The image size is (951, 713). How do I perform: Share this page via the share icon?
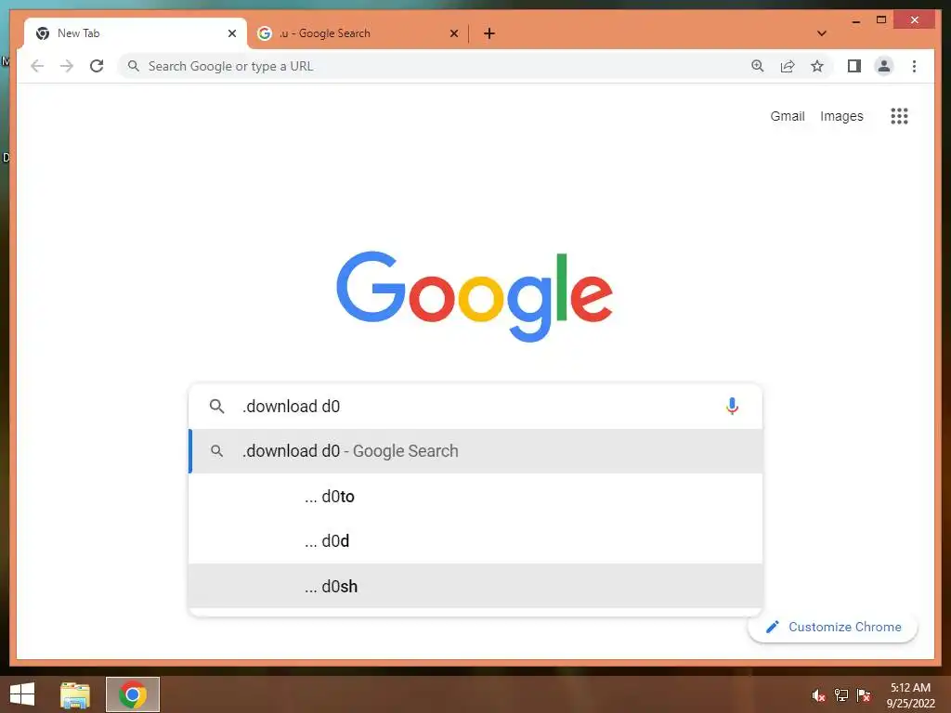click(x=788, y=66)
